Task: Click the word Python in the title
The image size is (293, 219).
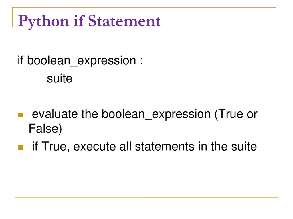Action: (x=43, y=22)
